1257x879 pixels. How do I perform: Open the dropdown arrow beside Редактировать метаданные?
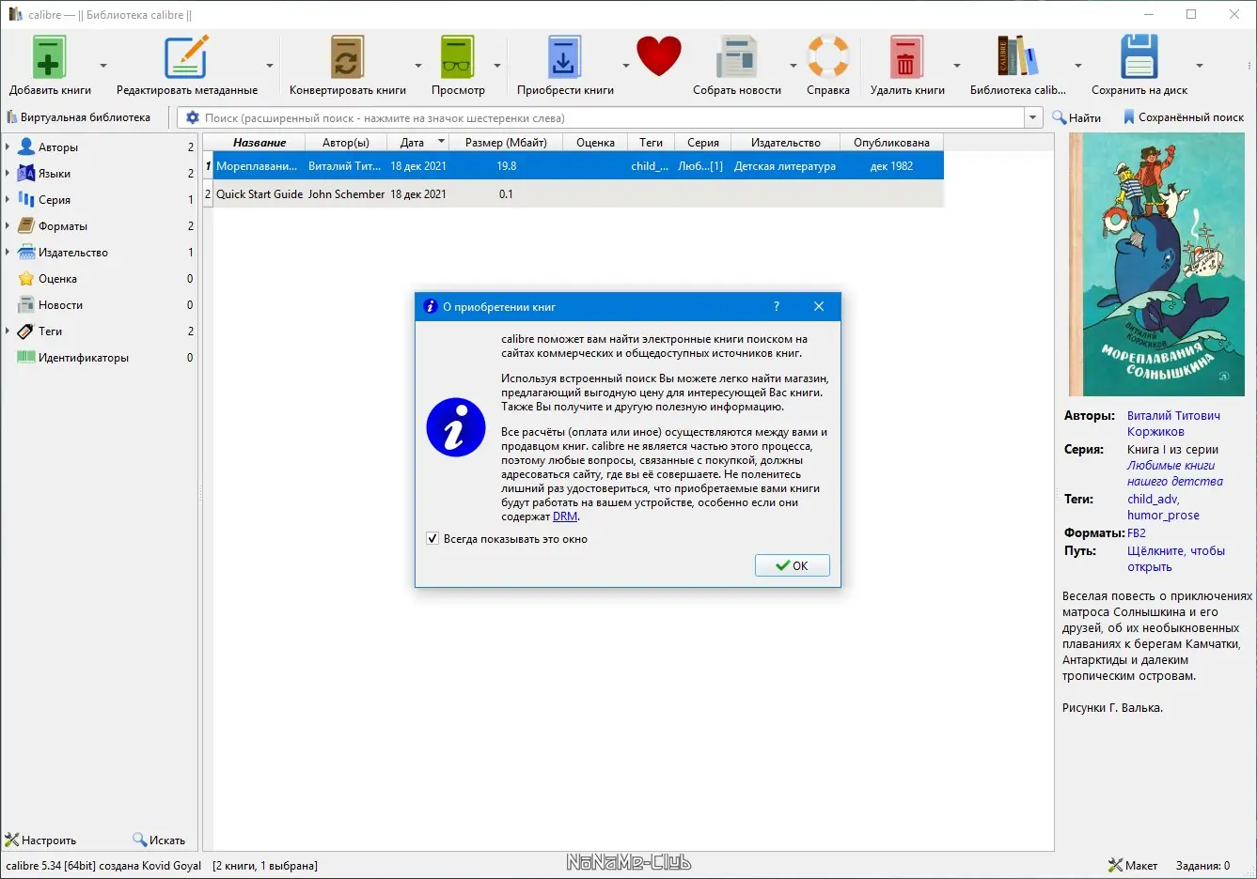(x=270, y=66)
